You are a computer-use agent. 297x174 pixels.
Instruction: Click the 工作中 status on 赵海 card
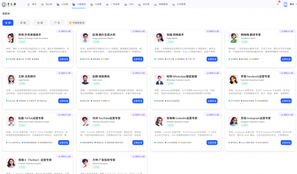(x=96, y=42)
